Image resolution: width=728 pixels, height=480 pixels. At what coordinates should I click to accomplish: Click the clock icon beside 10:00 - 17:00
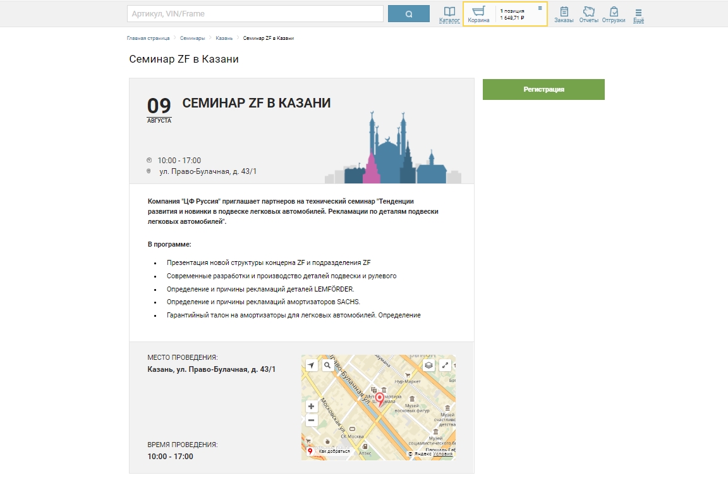point(149,160)
